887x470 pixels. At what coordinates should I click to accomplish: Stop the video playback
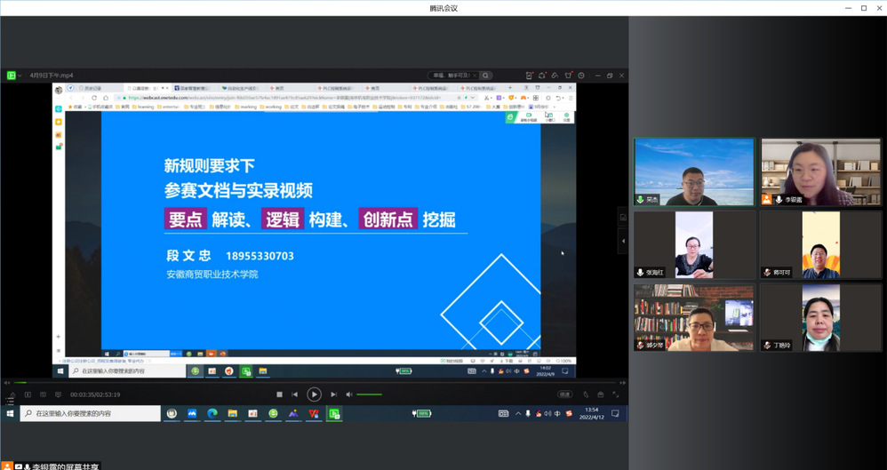(x=279, y=394)
